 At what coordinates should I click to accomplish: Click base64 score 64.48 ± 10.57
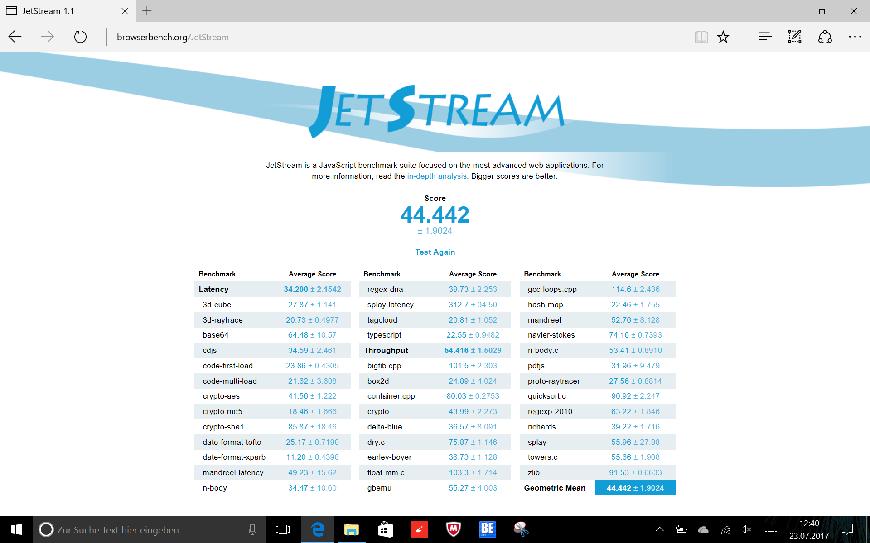point(312,335)
